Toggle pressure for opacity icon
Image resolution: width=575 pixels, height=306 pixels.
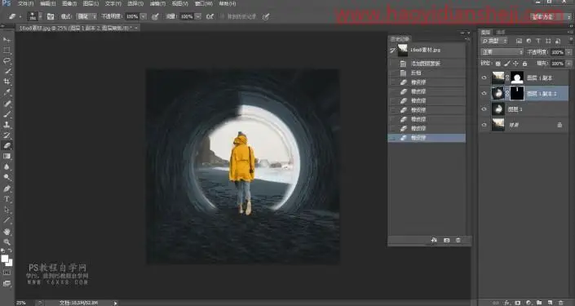point(155,16)
